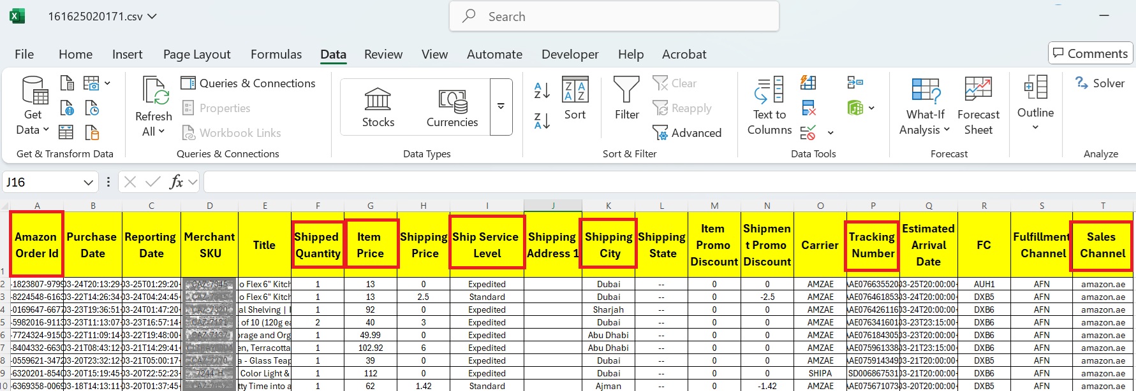Click Remove Duplicates icon
The height and width of the screenshot is (391, 1136).
click(808, 108)
